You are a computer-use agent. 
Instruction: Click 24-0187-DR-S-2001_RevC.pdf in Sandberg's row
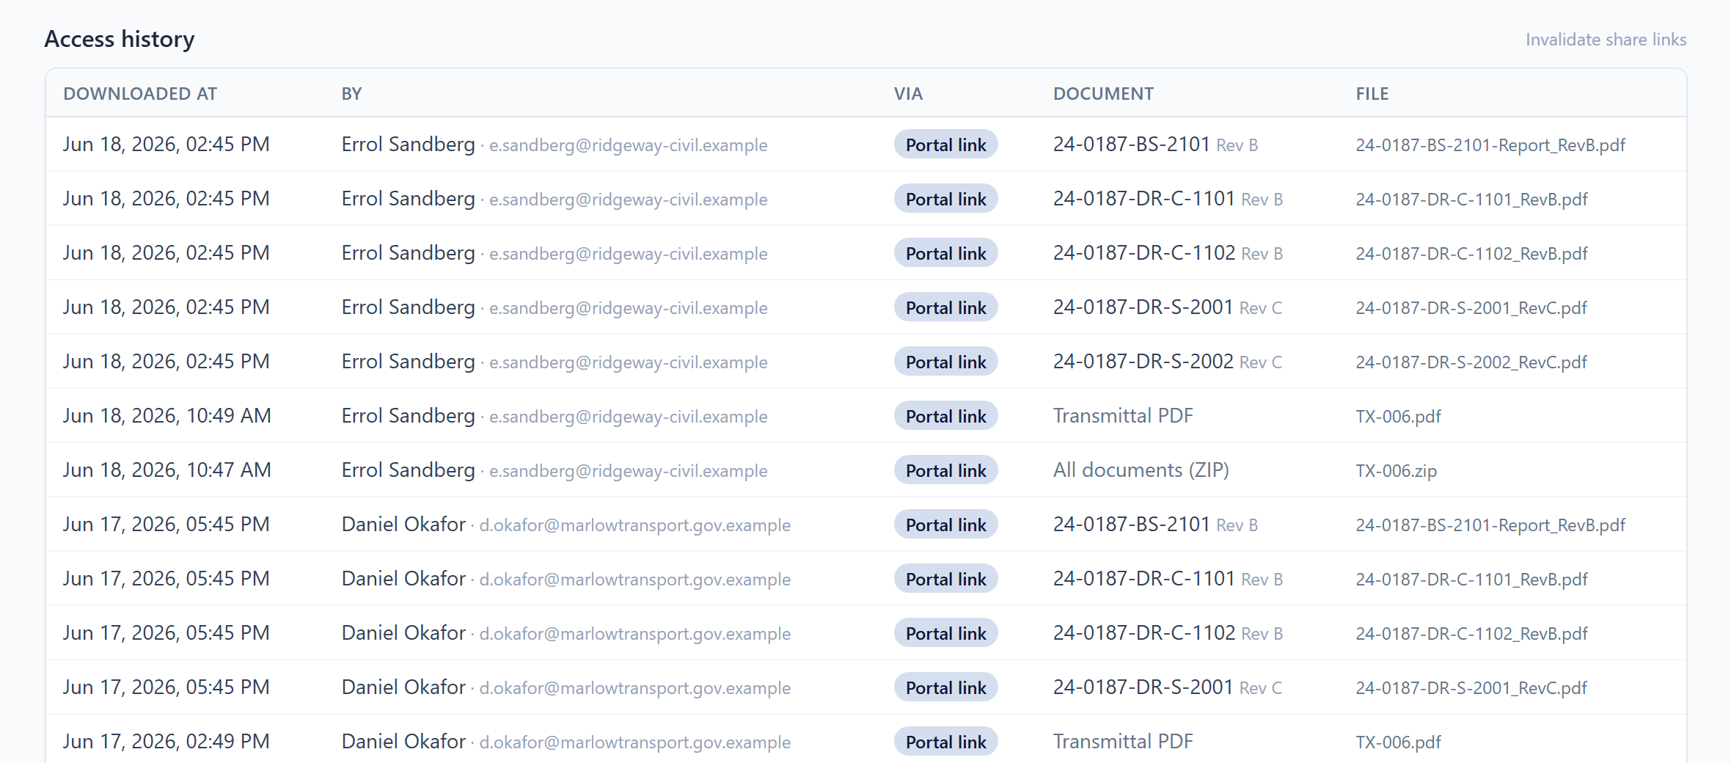pos(1471,308)
